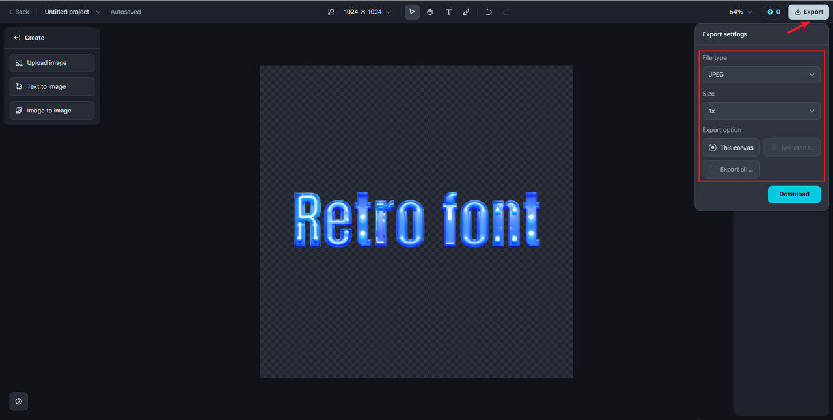Image resolution: width=833 pixels, height=420 pixels.
Task: Undo the last action
Action: click(489, 12)
